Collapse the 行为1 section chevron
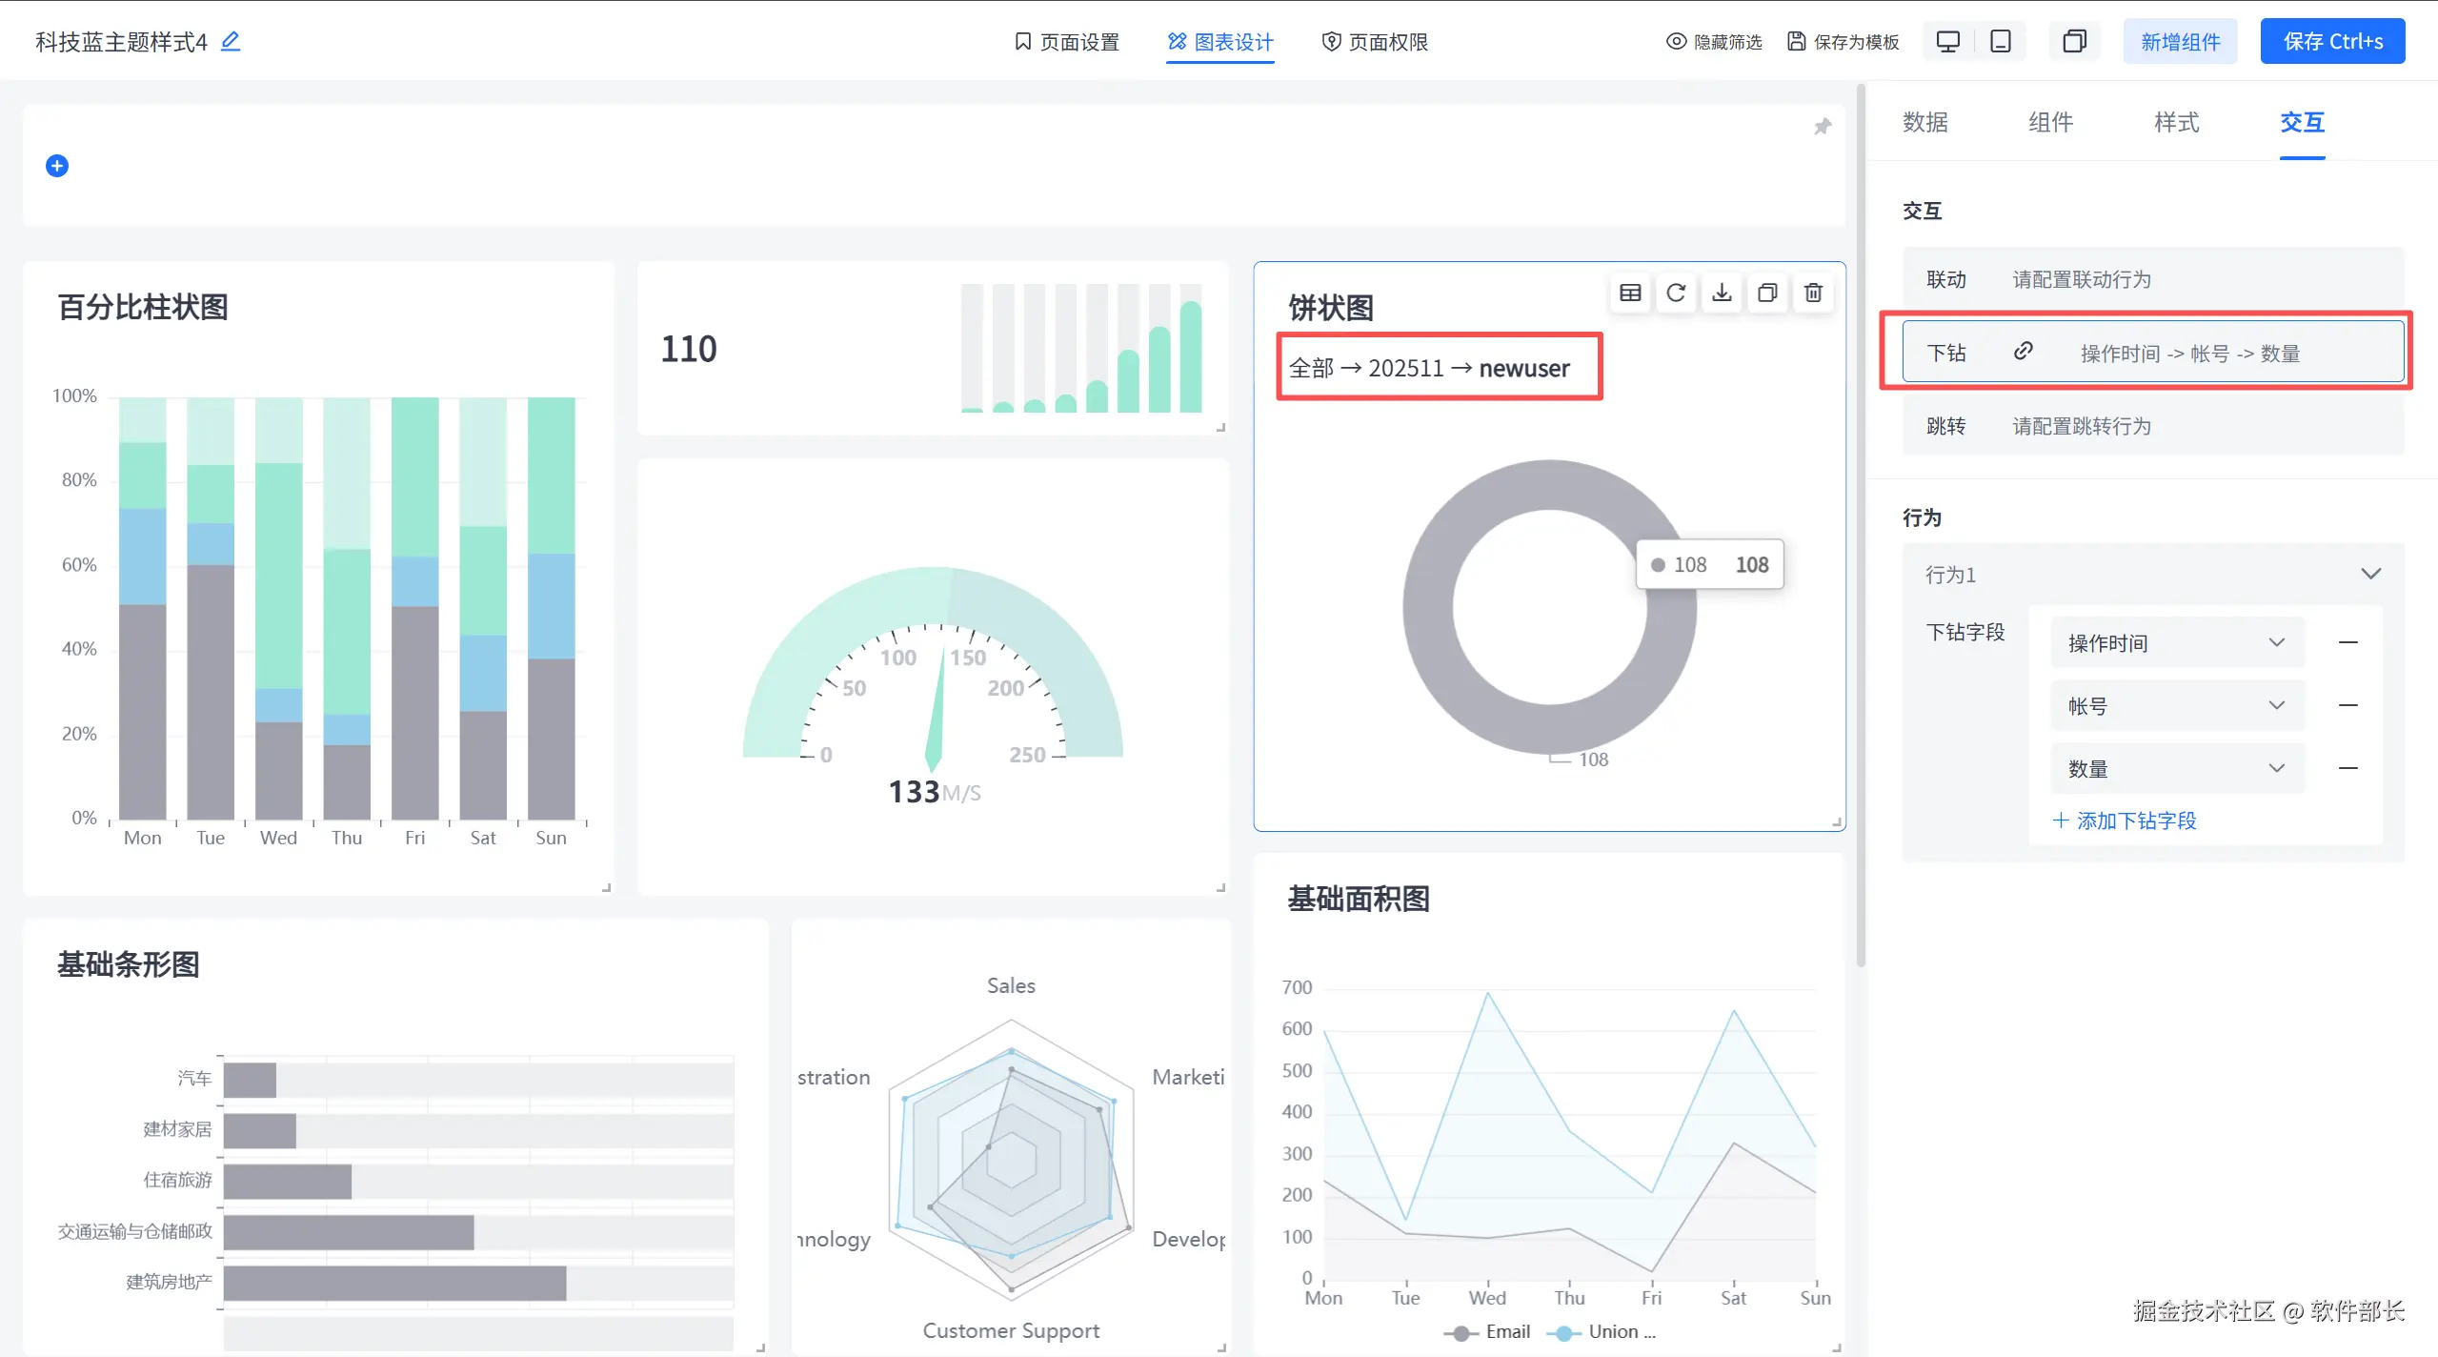Image resolution: width=2438 pixels, height=1357 pixels. tap(2370, 574)
